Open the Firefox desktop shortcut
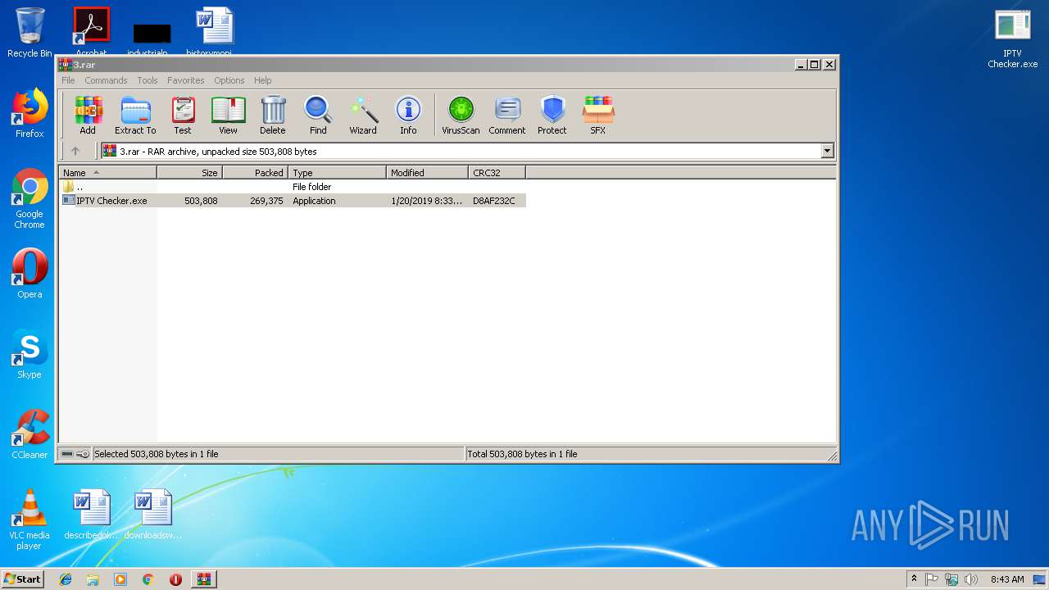This screenshot has height=590, width=1049. (x=30, y=113)
